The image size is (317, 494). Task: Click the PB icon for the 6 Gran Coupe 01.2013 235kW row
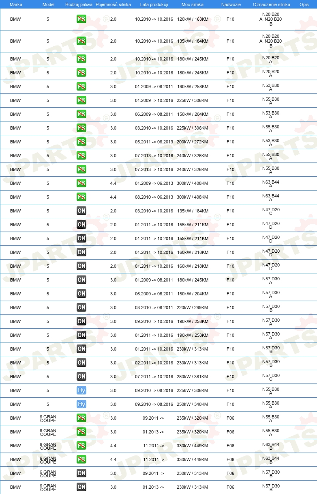pos(81,432)
